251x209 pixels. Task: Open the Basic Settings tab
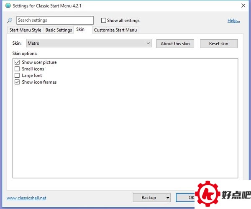(x=59, y=30)
